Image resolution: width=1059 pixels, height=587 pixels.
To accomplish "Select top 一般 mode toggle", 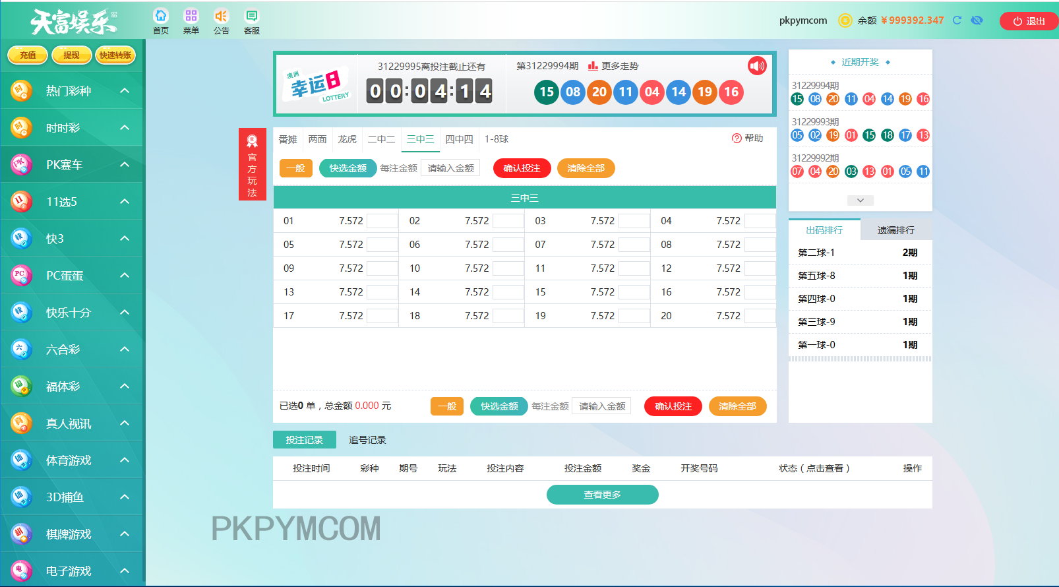I will coord(296,168).
